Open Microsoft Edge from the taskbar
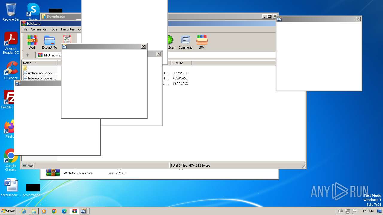383x215 pixels. pos(64,211)
